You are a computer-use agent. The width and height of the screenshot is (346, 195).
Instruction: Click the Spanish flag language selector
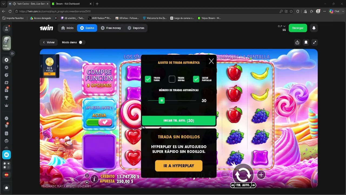(6, 175)
